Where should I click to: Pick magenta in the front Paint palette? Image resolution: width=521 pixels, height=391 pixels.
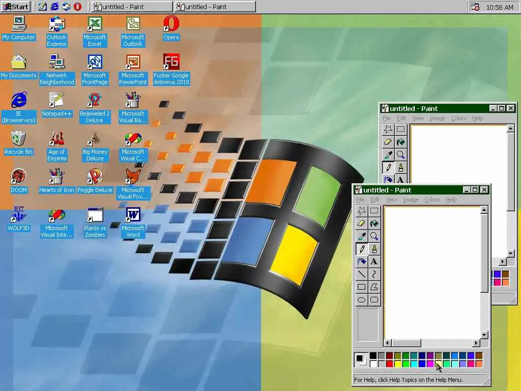(430, 364)
